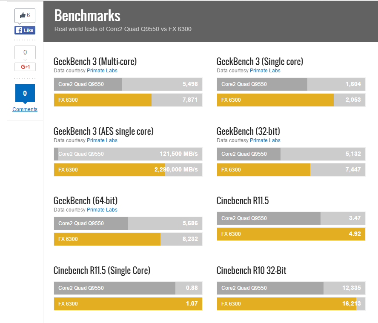Click the Cinebench R11.5 (Single Core) heading

(x=102, y=271)
